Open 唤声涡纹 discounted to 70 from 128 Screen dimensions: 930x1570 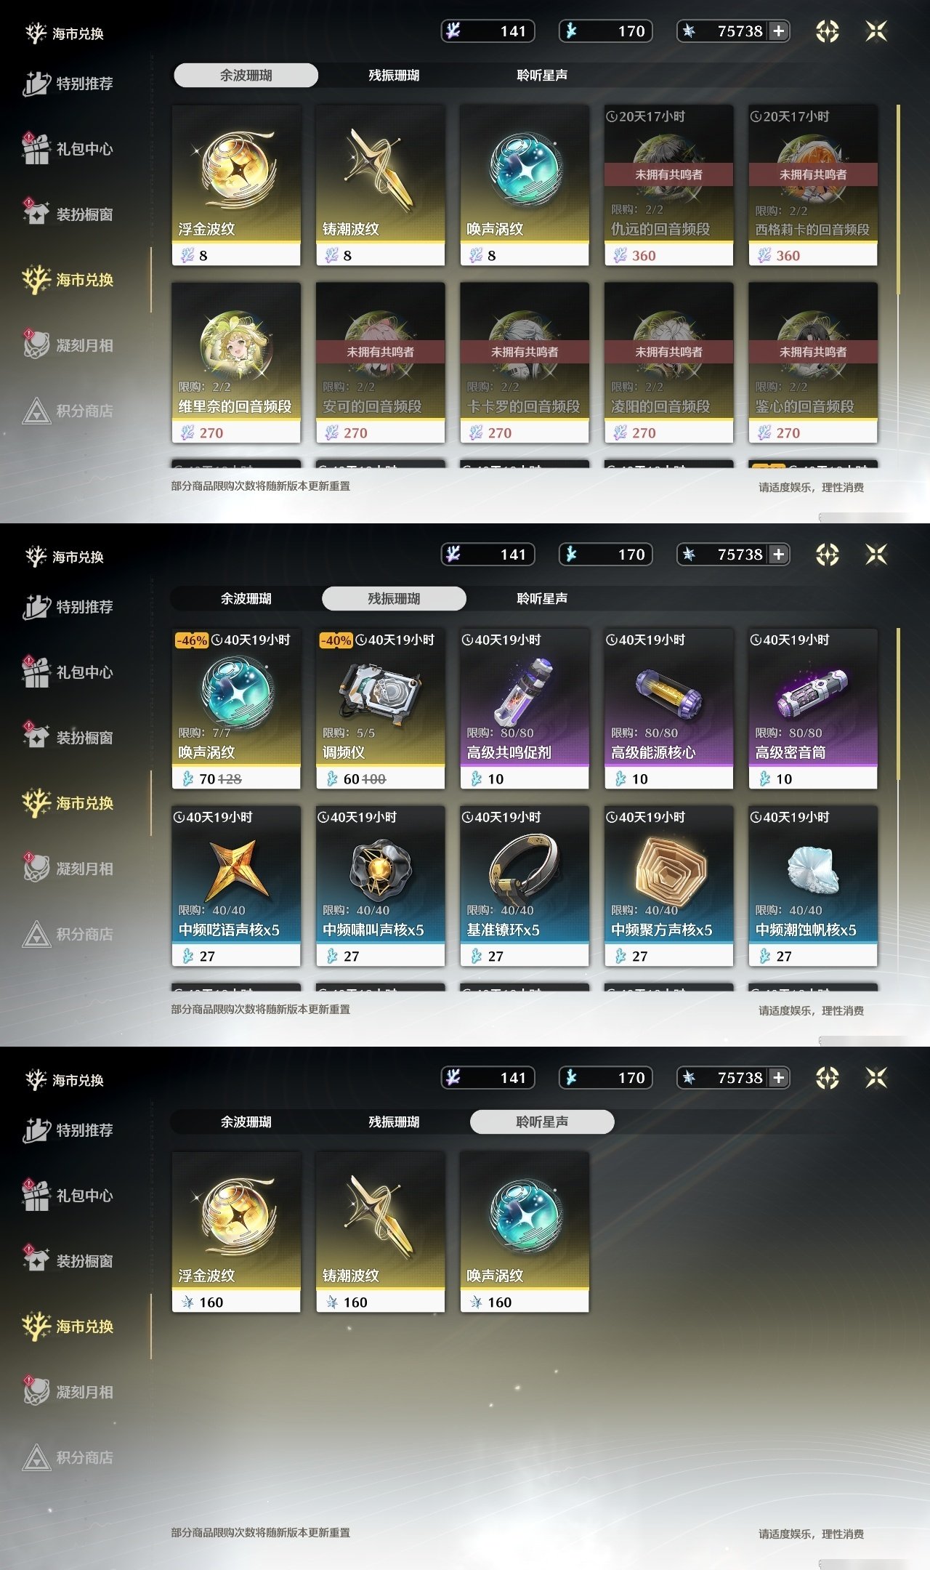pyautogui.click(x=236, y=709)
